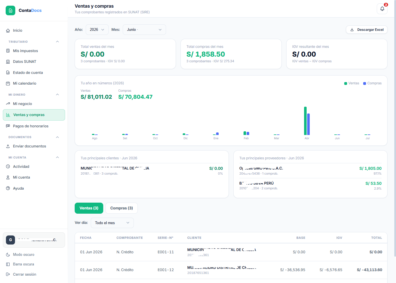Click the Ayuda question mark icon

[8, 188]
